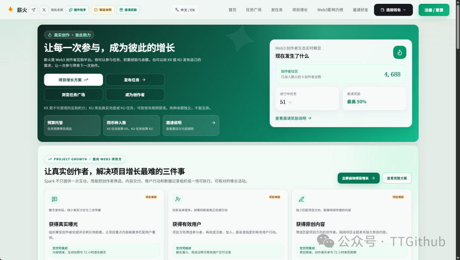Open the 插件助手 button

click(78, 10)
